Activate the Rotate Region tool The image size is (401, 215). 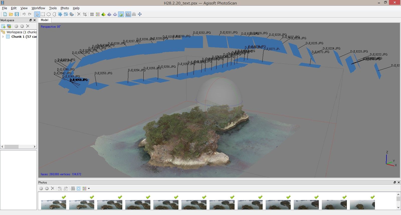click(x=72, y=14)
